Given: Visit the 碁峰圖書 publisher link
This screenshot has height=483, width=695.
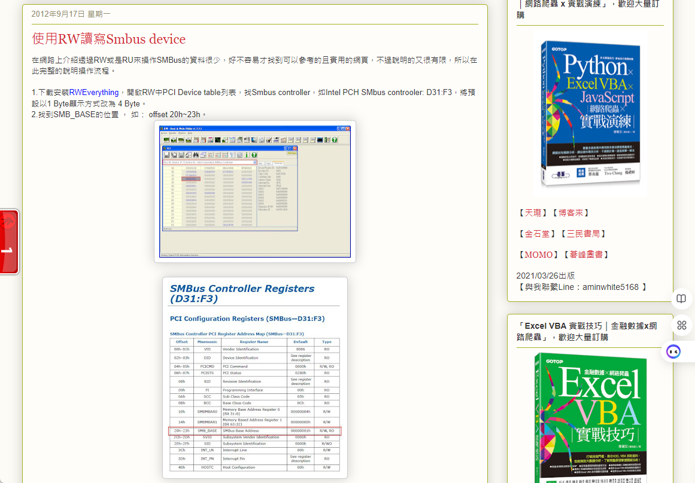Looking at the screenshot, I should click(586, 255).
